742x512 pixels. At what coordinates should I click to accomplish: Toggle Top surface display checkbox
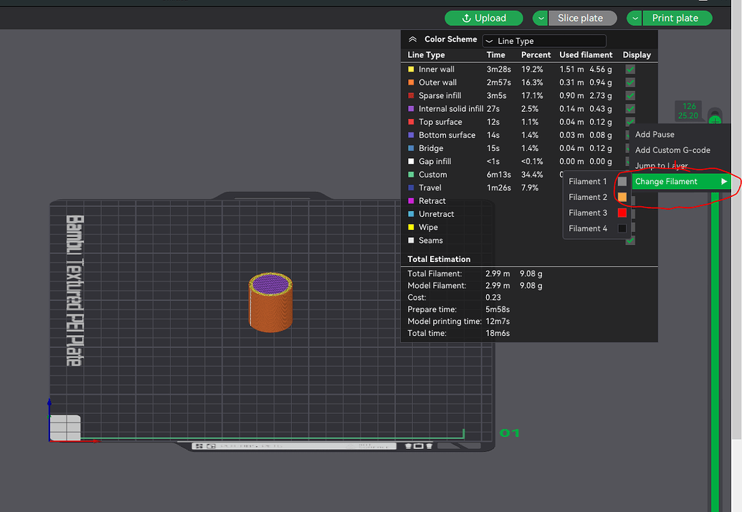pos(630,122)
